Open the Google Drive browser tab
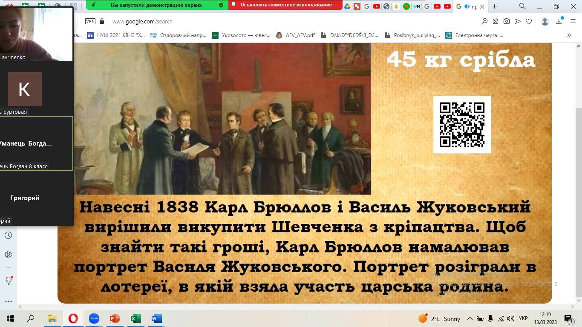This screenshot has width=582, height=327. pyautogui.click(x=347, y=6)
